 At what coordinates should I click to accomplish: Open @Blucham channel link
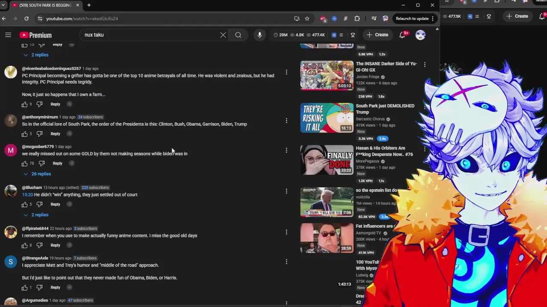coord(32,188)
